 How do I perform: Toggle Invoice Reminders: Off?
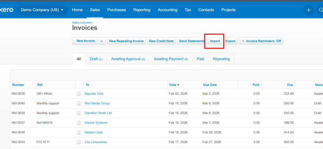(261, 41)
